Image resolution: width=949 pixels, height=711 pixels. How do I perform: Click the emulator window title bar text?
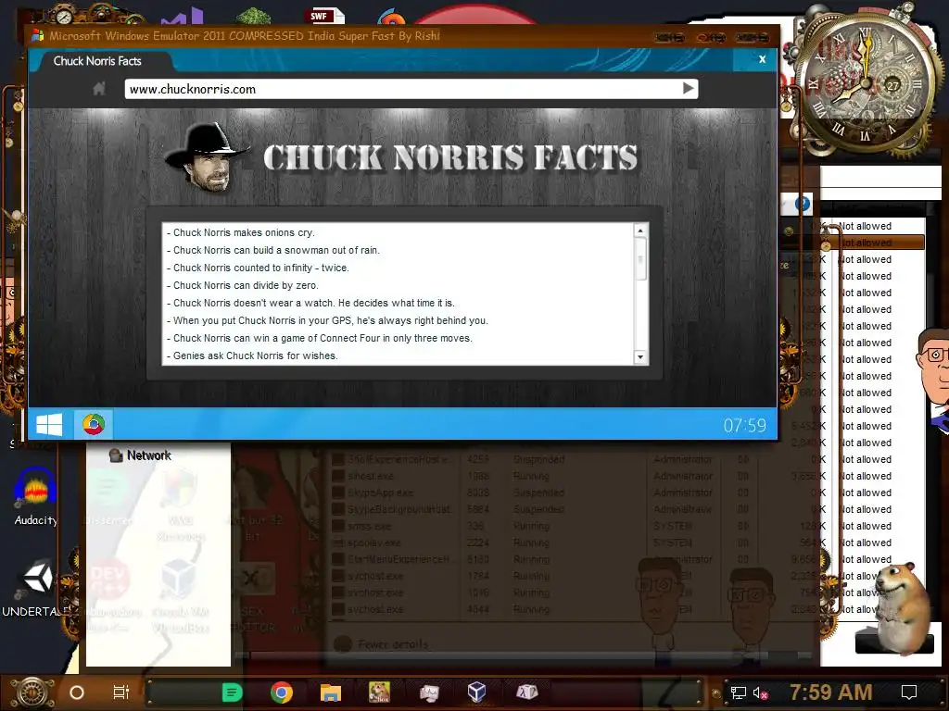[245, 36]
